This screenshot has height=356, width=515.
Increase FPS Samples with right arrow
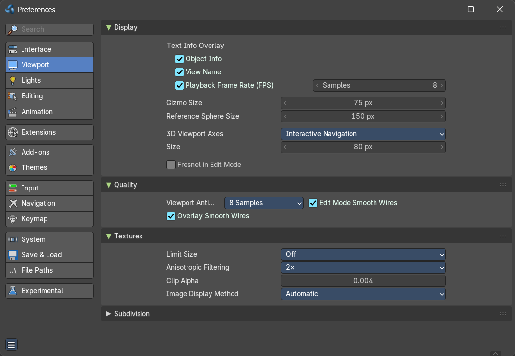(442, 85)
